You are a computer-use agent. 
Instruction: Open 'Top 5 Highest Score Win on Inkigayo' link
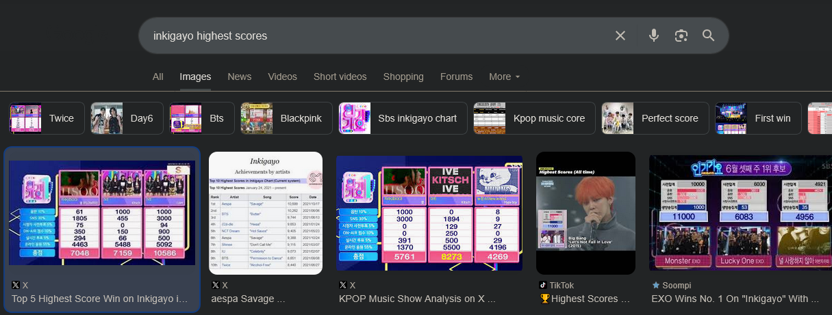(x=100, y=299)
